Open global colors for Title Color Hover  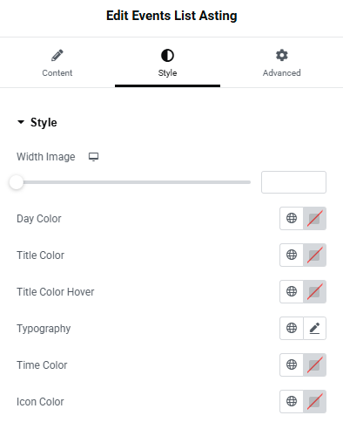pos(292,291)
